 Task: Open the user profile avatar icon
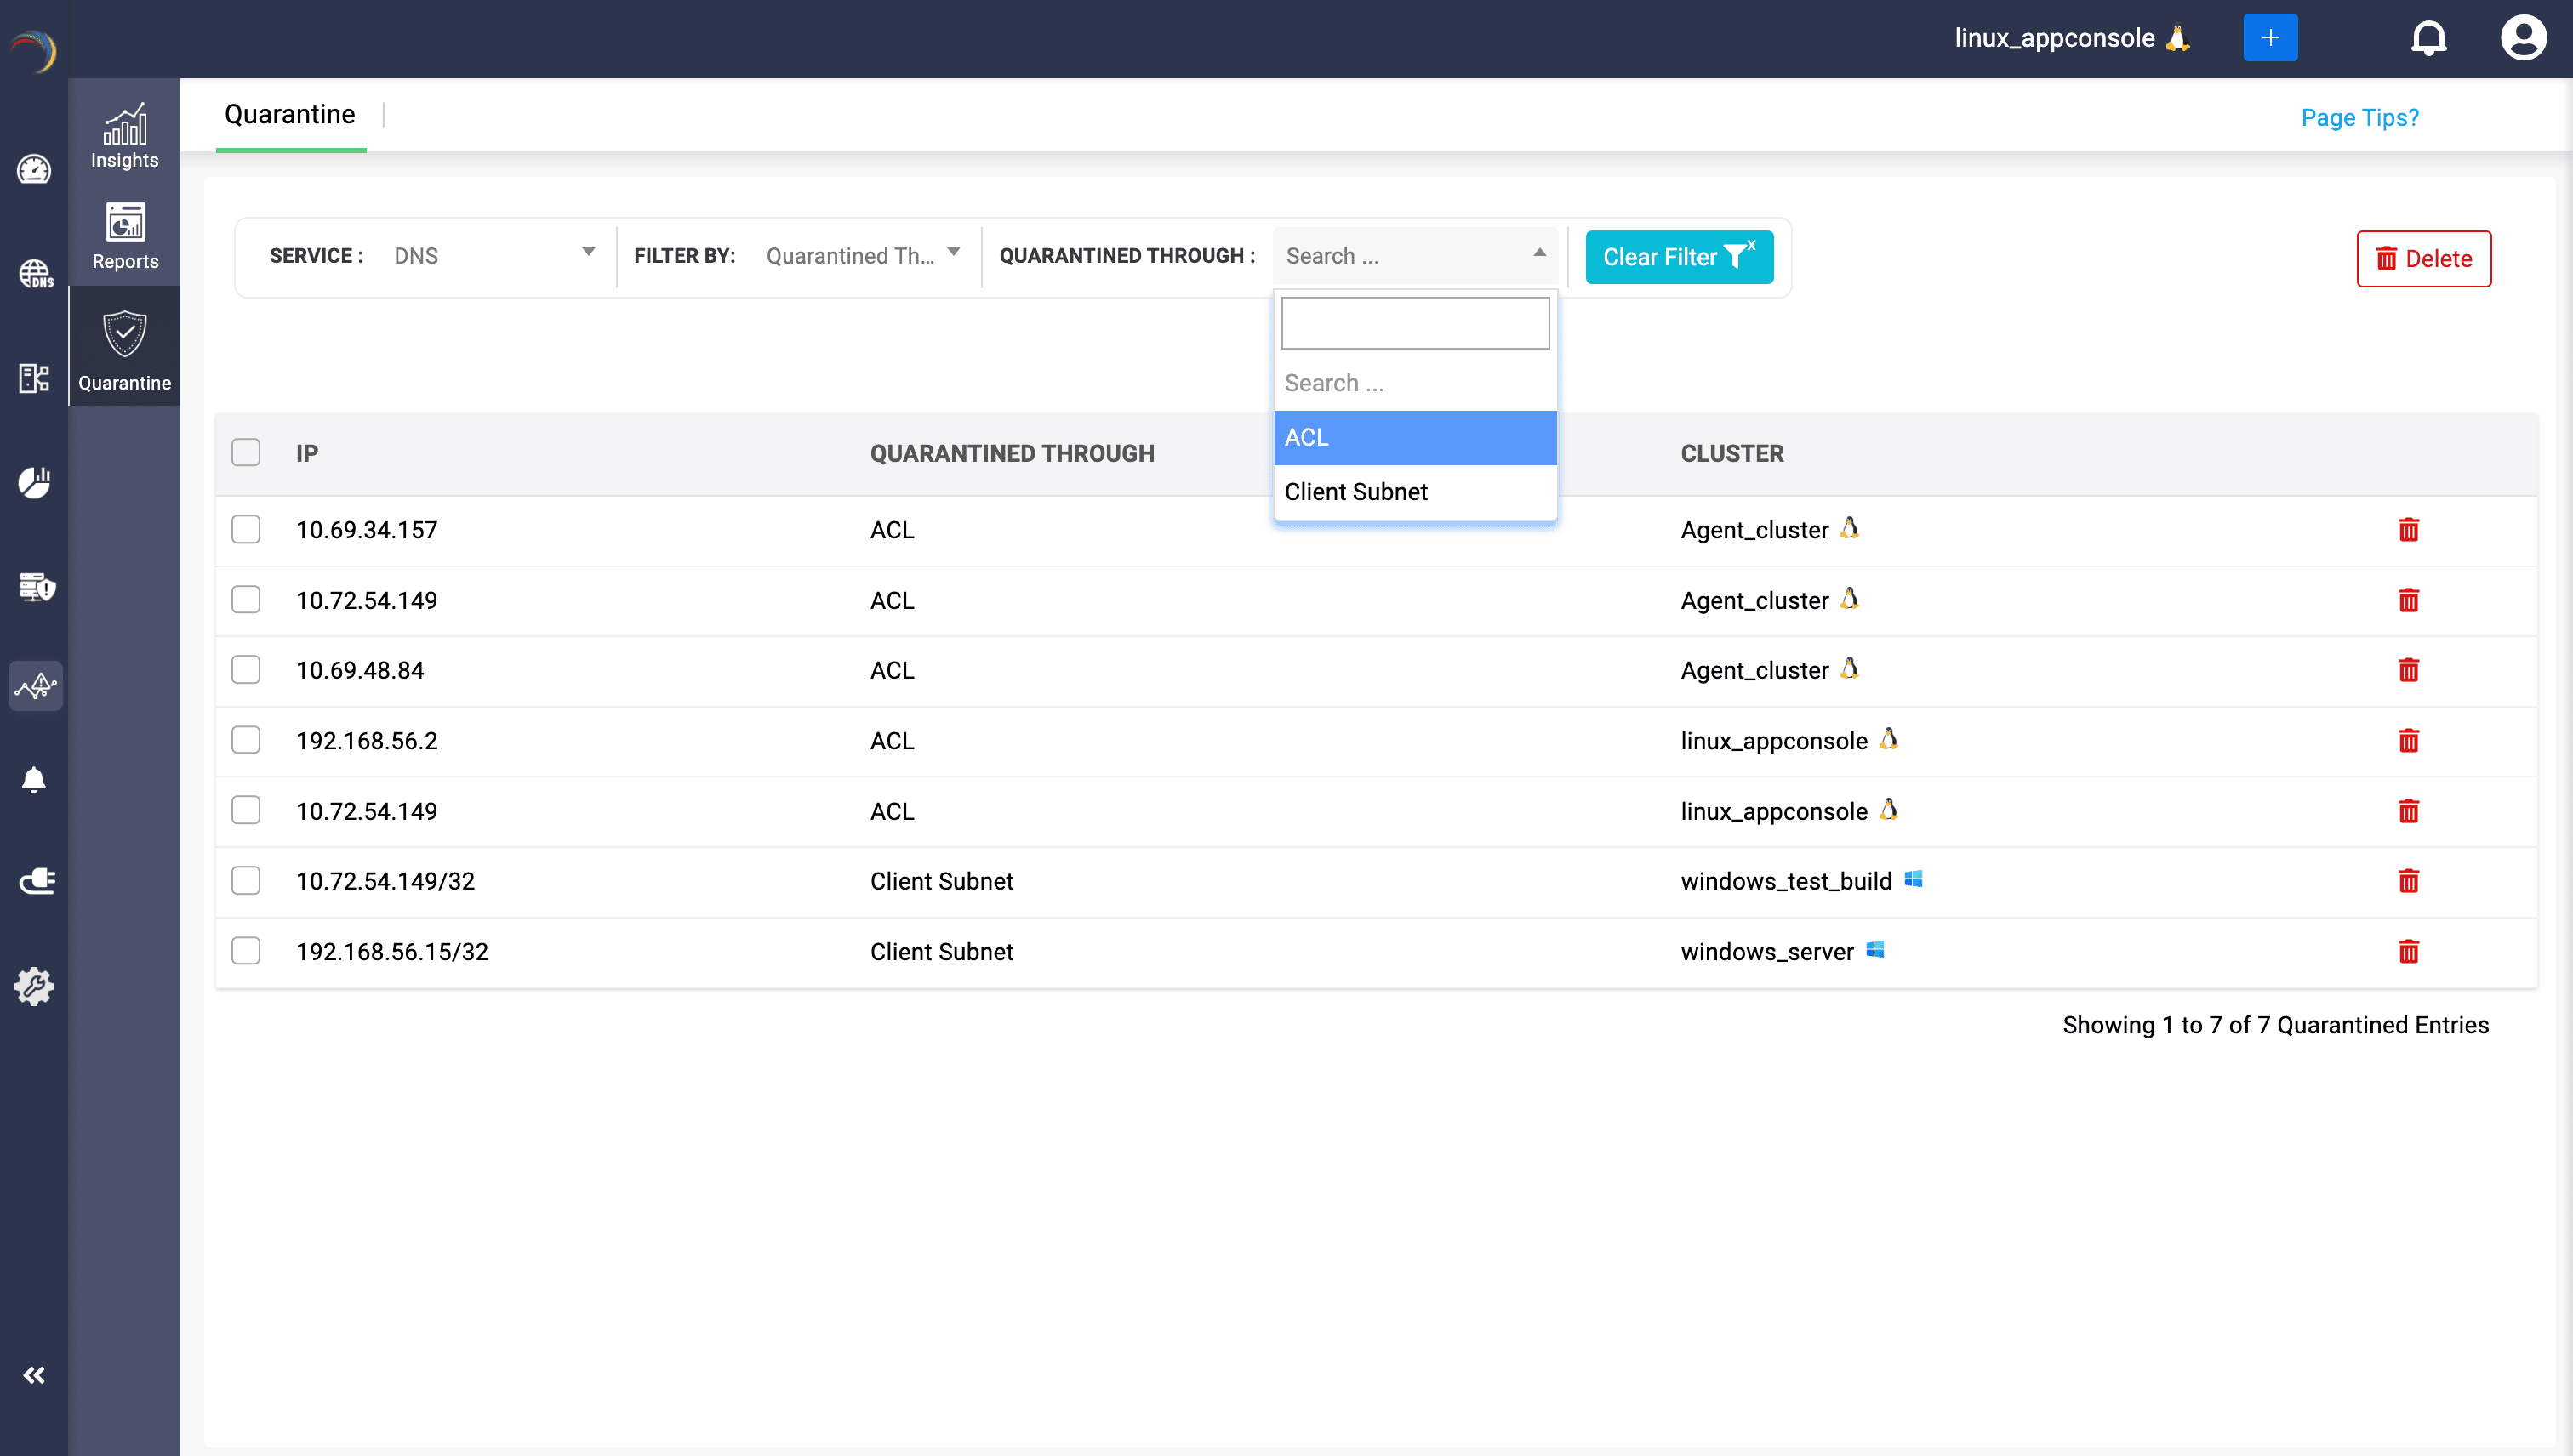point(2522,39)
